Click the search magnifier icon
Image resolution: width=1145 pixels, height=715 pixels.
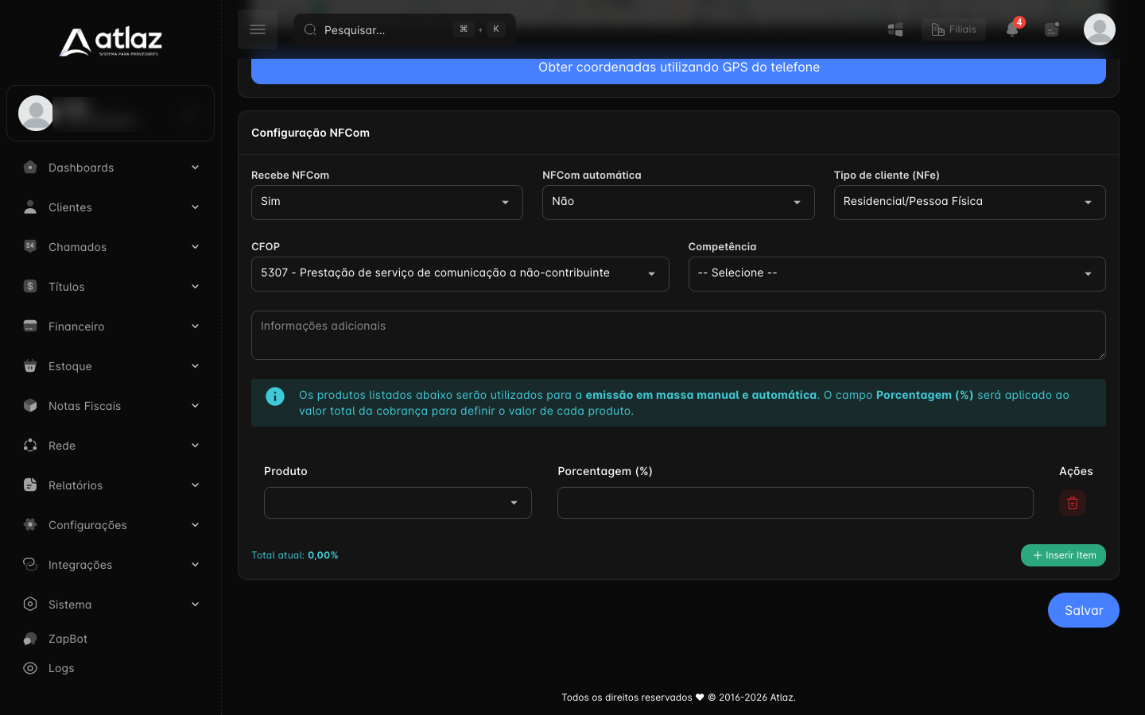pos(310,29)
